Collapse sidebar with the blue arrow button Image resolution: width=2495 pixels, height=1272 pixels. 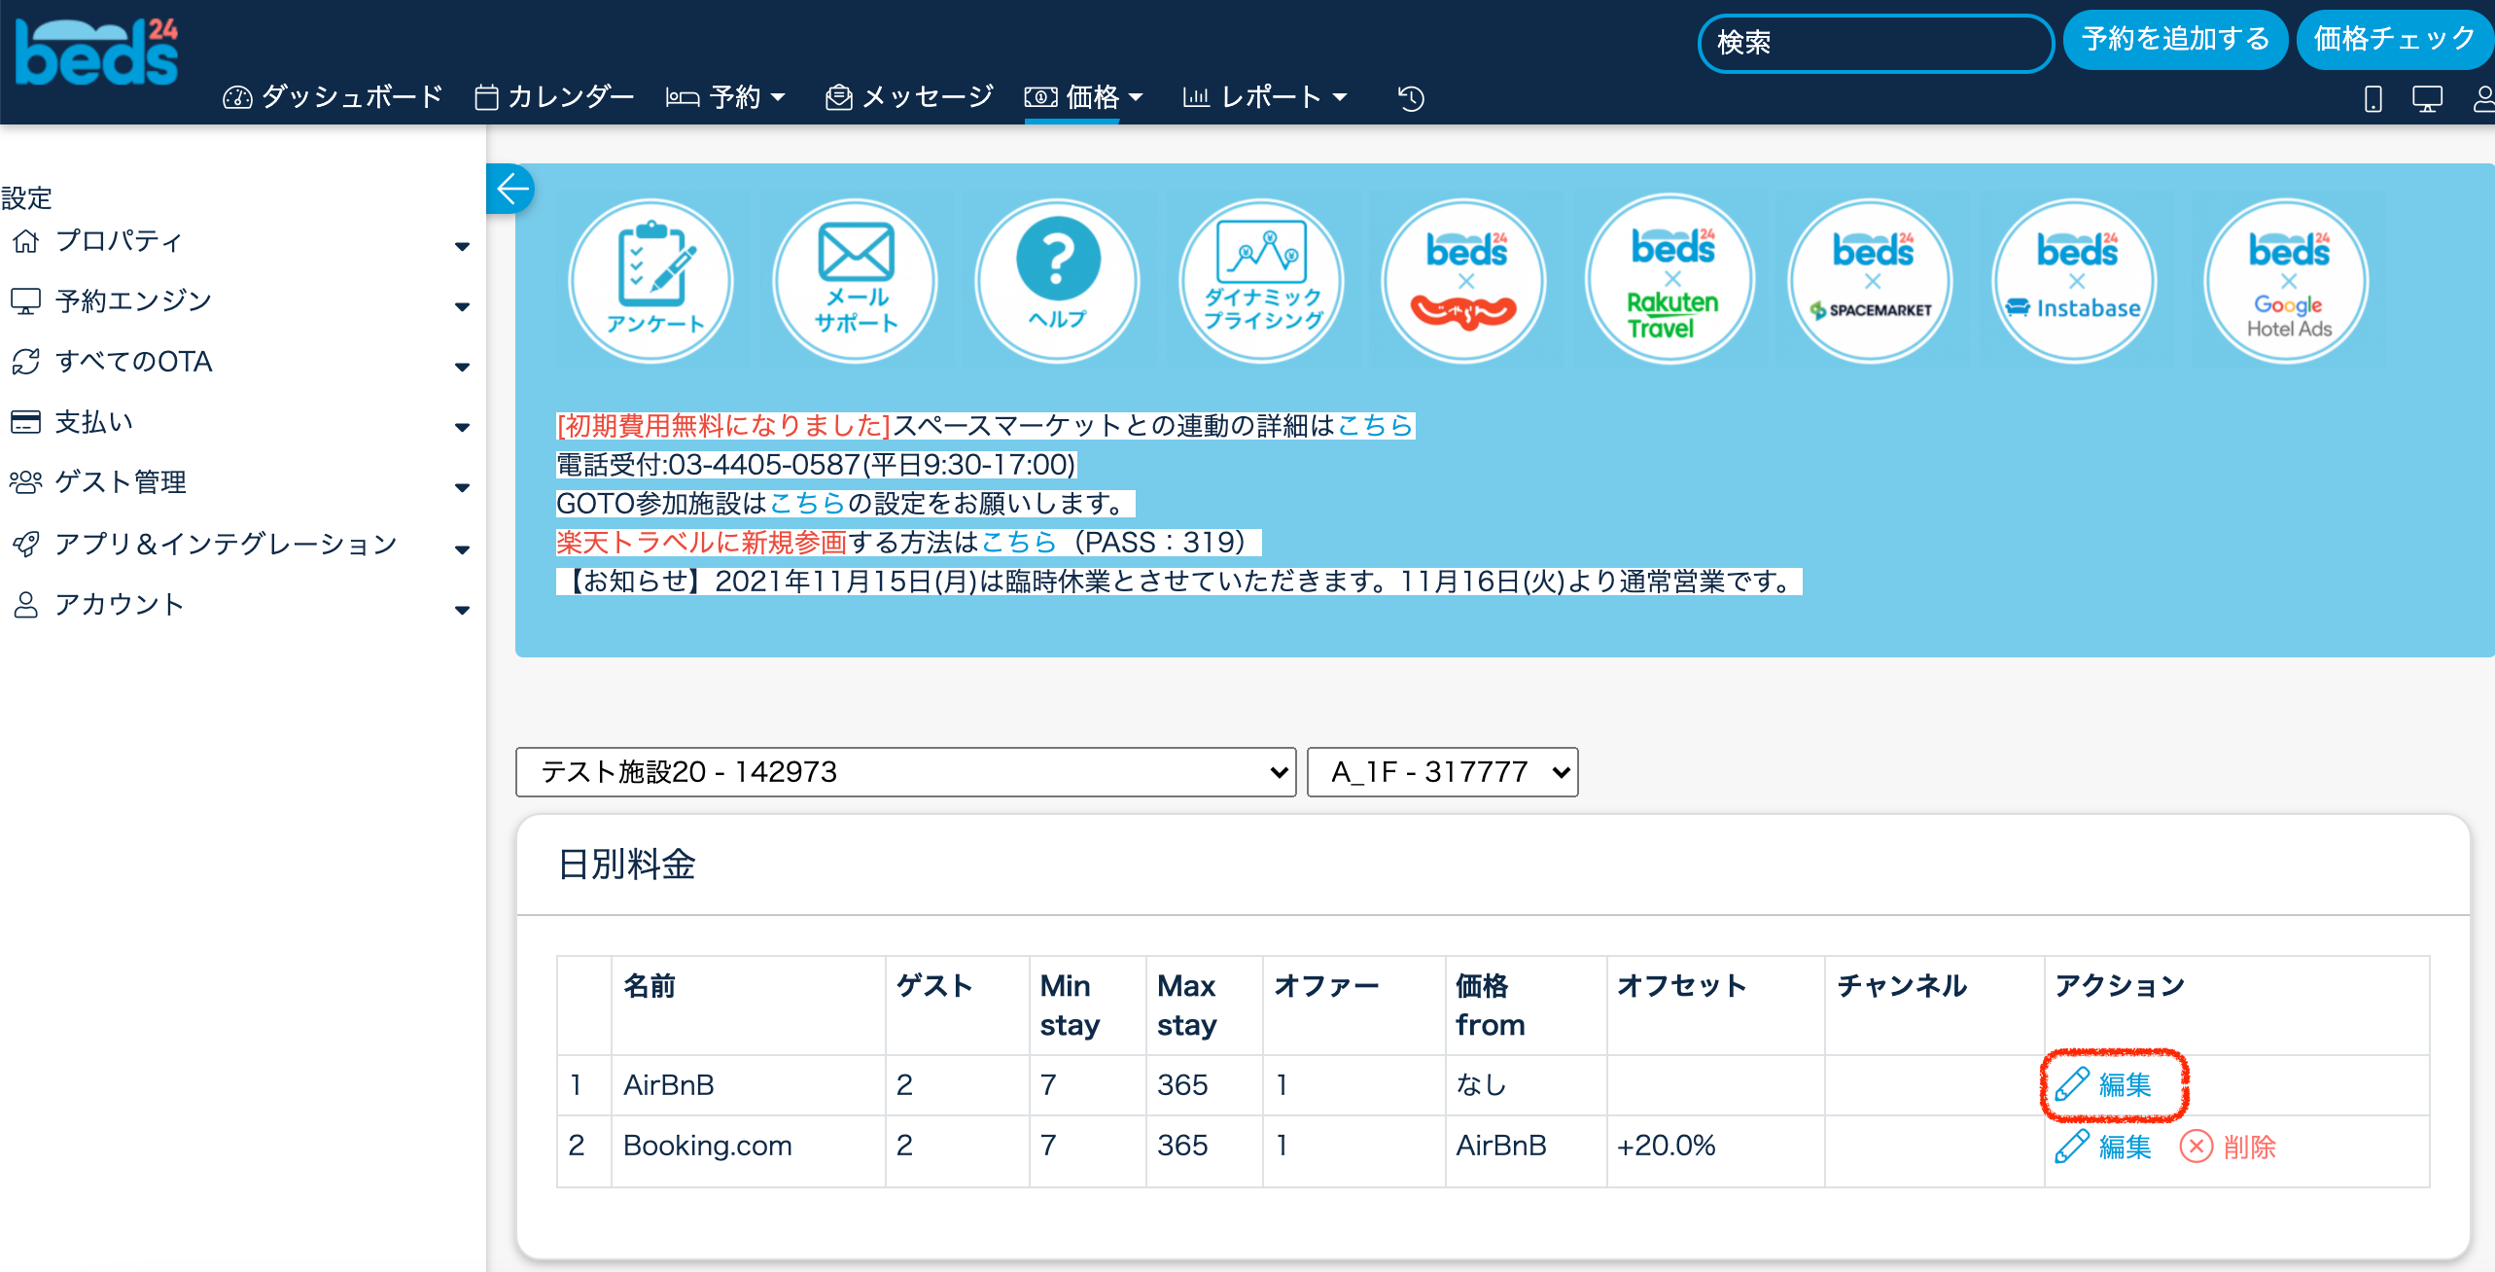pos(511,189)
